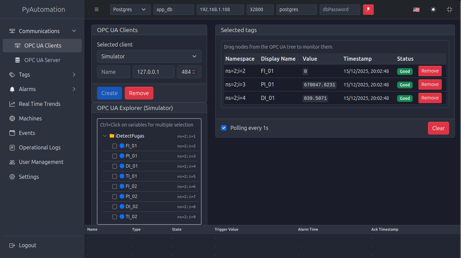Expand the Tags submenu chevron
This screenshot has width=461, height=258.
coord(74,75)
